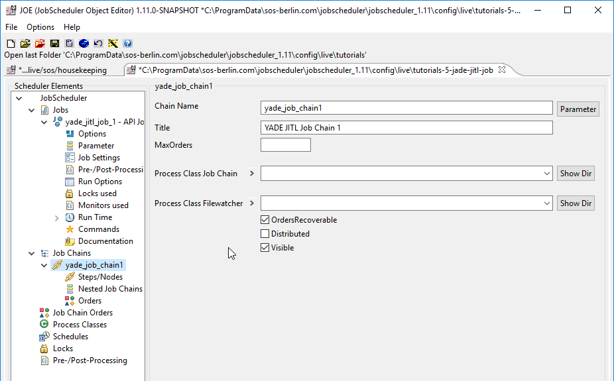Click the Schedules clock icon
Screen dimensions: 614x381
(x=44, y=337)
